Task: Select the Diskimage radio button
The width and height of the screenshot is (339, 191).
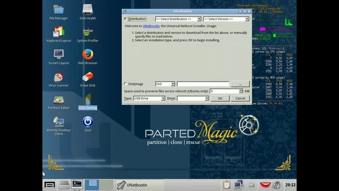Action: pyautogui.click(x=126, y=84)
